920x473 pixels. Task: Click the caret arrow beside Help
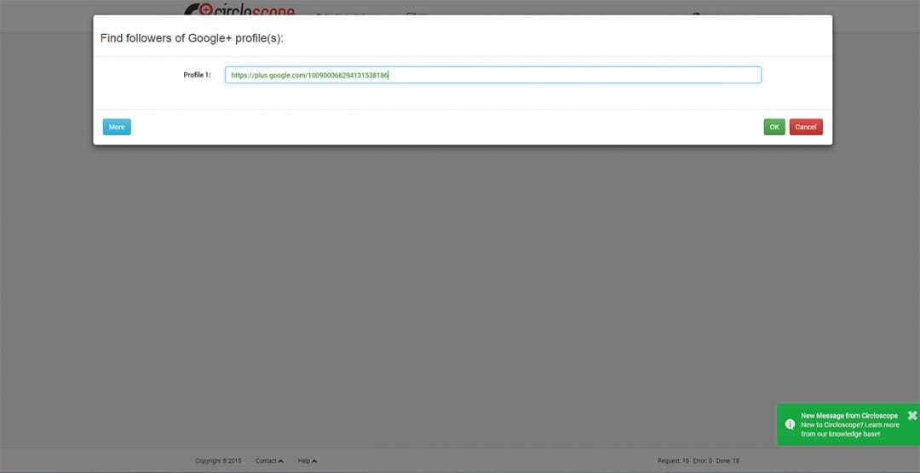pyautogui.click(x=314, y=461)
